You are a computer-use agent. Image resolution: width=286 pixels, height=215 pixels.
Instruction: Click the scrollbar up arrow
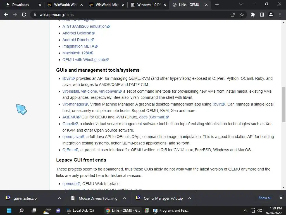point(283,22)
